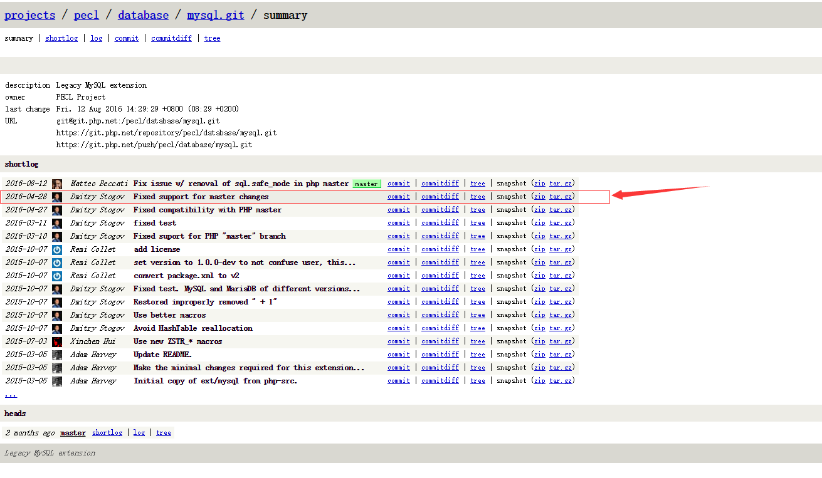This screenshot has width=822, height=478.
Task: Open the 'mysql.git' breadcrumb link
Action: [x=216, y=15]
